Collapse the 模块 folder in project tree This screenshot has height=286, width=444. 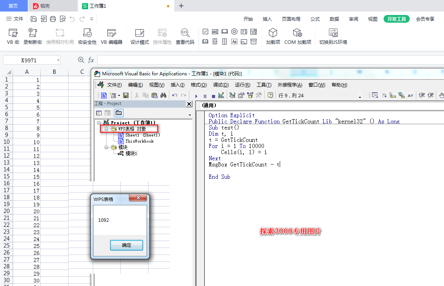pyautogui.click(x=107, y=147)
